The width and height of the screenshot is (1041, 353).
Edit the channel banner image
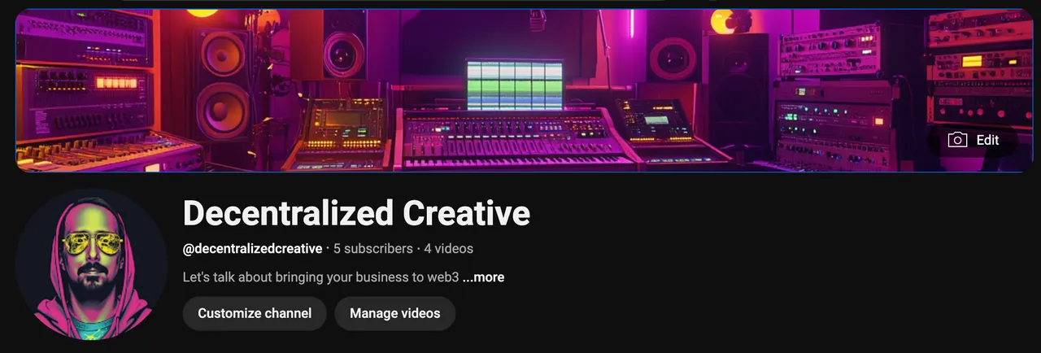[973, 140]
